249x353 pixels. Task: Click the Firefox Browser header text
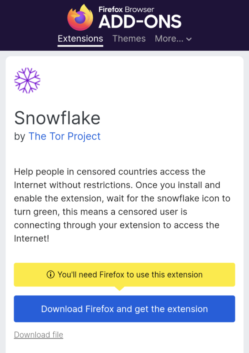pyautogui.click(x=126, y=9)
